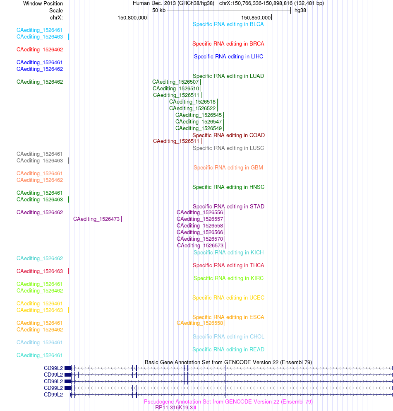This screenshot has height=411, width=393.
Task: Click red CAediting_1526462 label under BRCA
Action: click(x=40, y=50)
